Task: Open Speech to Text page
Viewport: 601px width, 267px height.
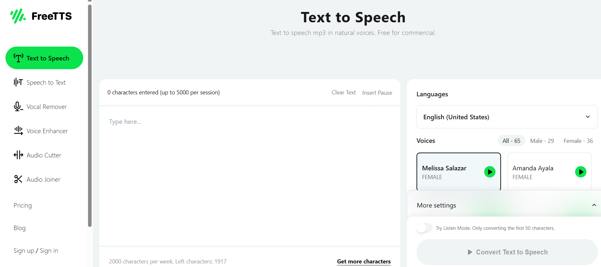Action: [x=46, y=82]
